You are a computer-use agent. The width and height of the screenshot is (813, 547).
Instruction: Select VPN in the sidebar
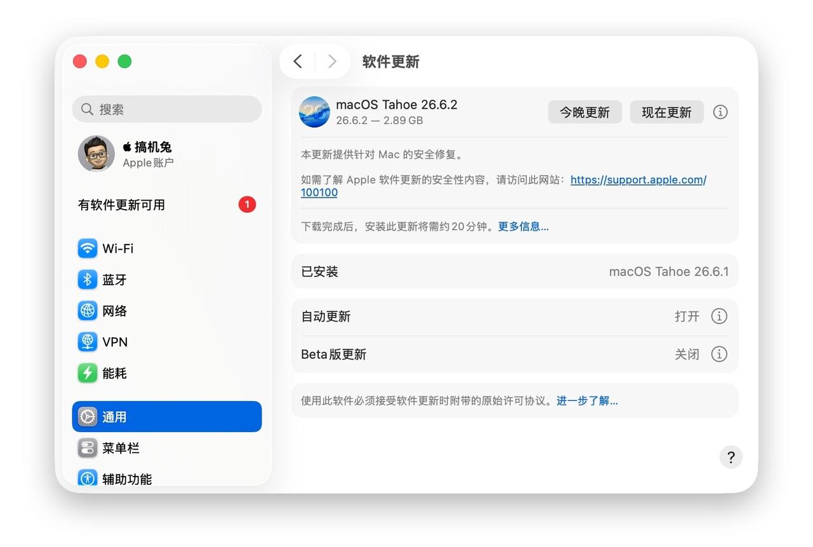click(167, 342)
